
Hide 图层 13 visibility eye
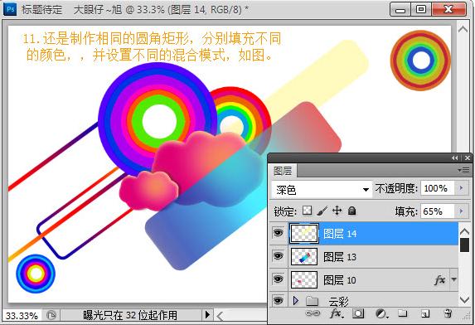278,256
